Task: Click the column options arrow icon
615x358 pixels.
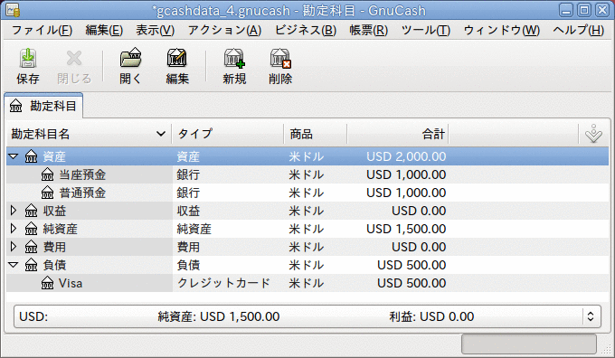Action: pyautogui.click(x=593, y=134)
